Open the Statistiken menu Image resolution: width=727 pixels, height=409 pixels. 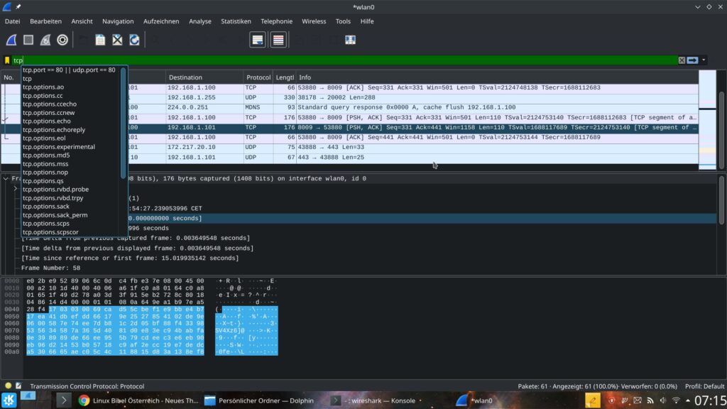click(236, 21)
